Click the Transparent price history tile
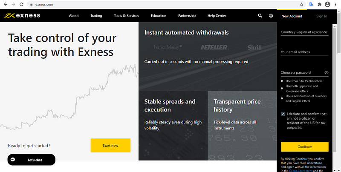 [242, 126]
